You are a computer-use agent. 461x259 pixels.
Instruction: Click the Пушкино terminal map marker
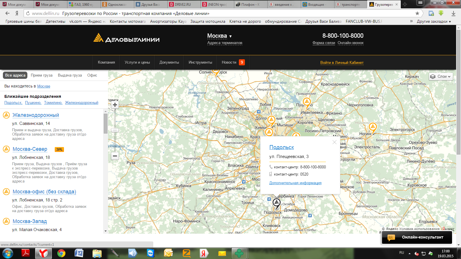307,102
